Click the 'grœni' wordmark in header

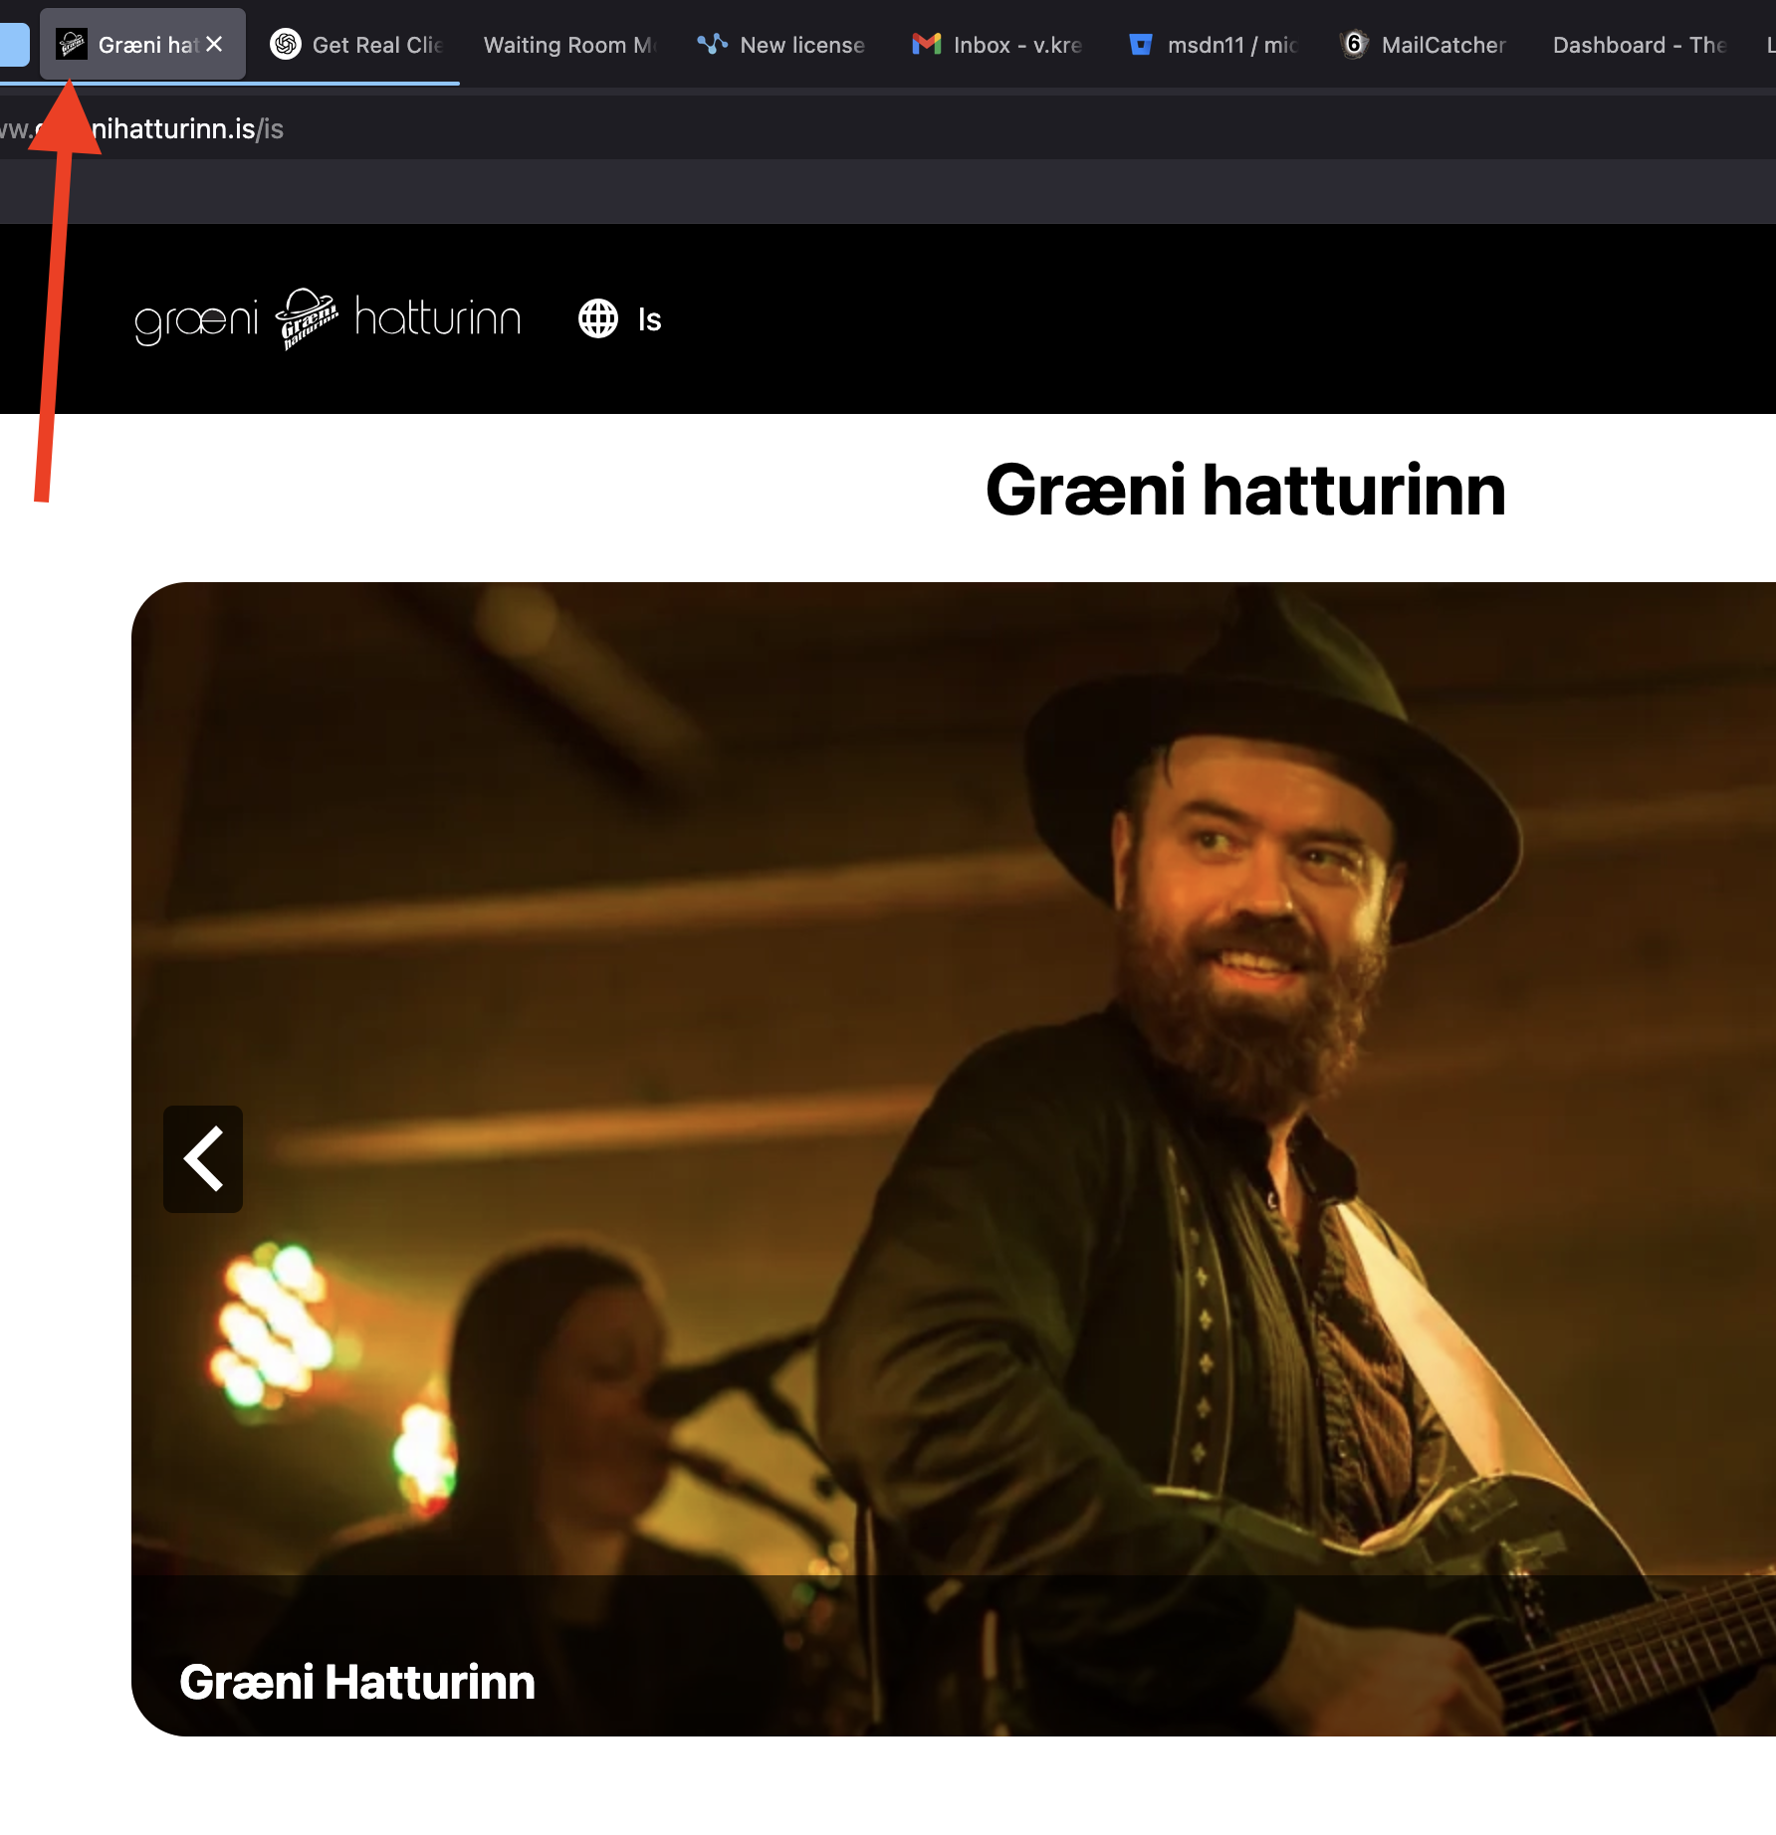[196, 321]
